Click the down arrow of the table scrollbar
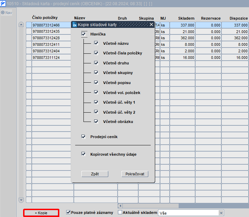Viewport: 249px width, 217px height. tap(21, 200)
